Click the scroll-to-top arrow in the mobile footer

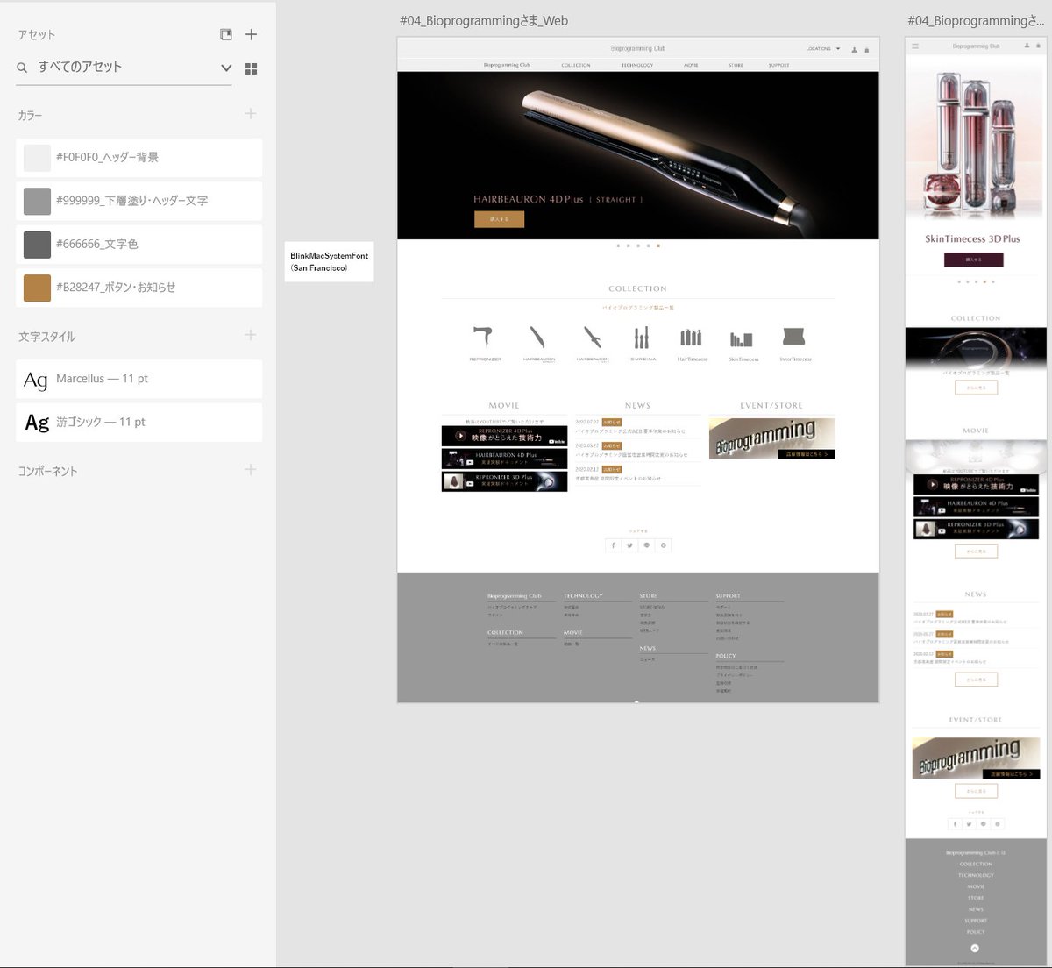point(975,948)
